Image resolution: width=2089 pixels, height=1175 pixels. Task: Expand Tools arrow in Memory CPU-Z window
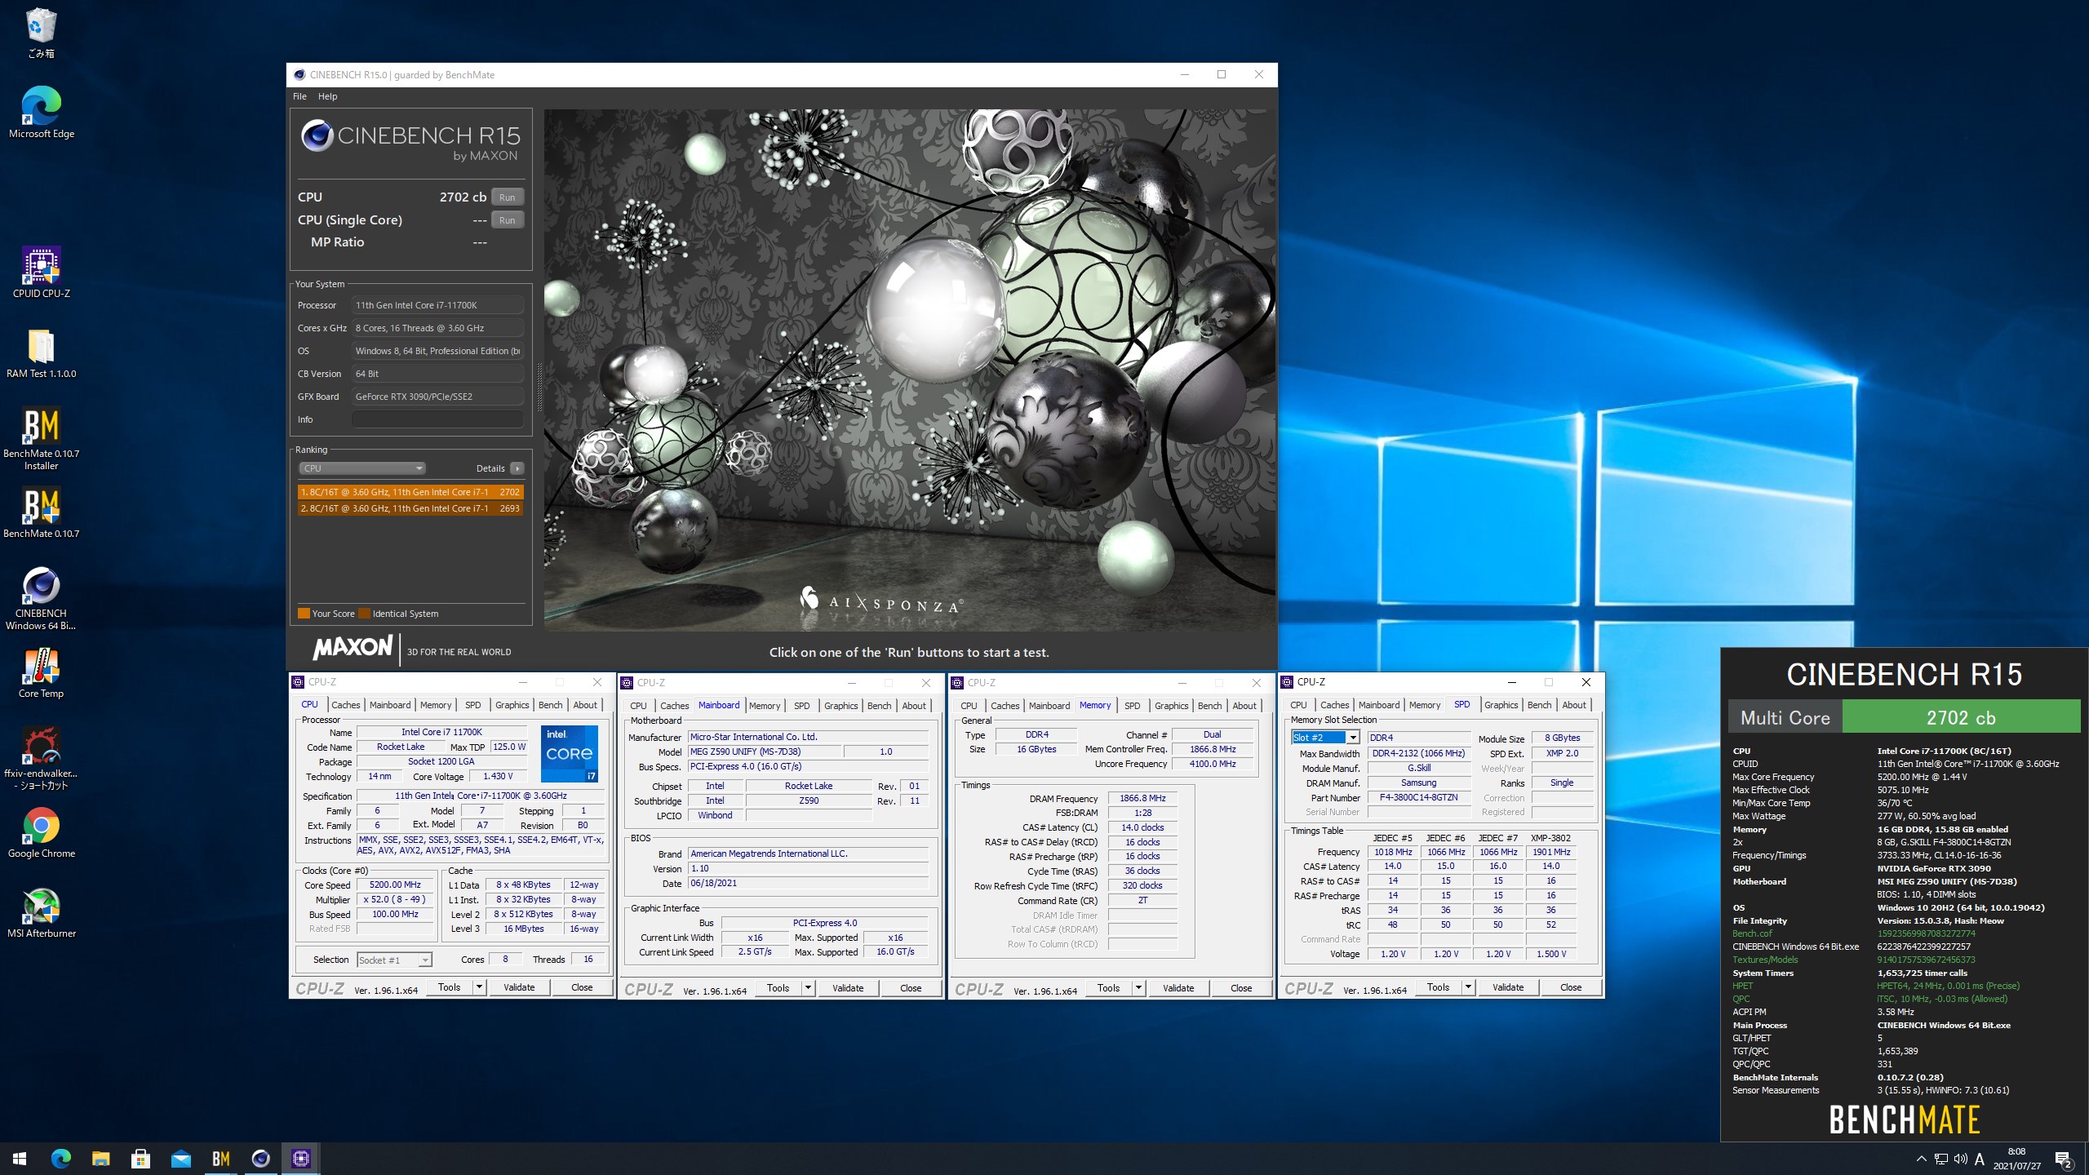click(x=1138, y=988)
